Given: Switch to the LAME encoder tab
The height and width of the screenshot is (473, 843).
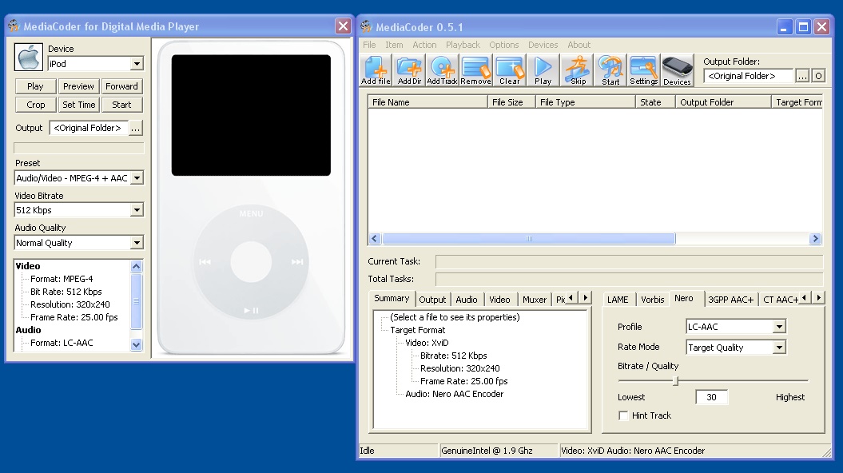Looking at the screenshot, I should pos(618,300).
